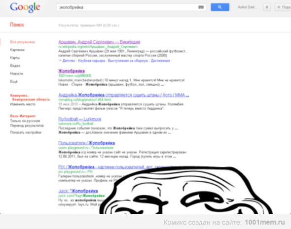Click Изменить место location link

23,104
